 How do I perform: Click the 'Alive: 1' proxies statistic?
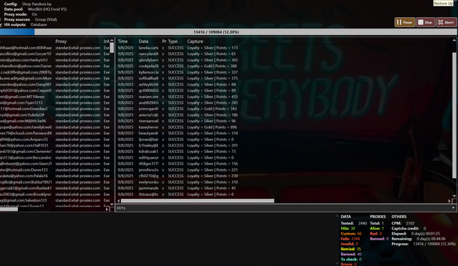coord(377,228)
